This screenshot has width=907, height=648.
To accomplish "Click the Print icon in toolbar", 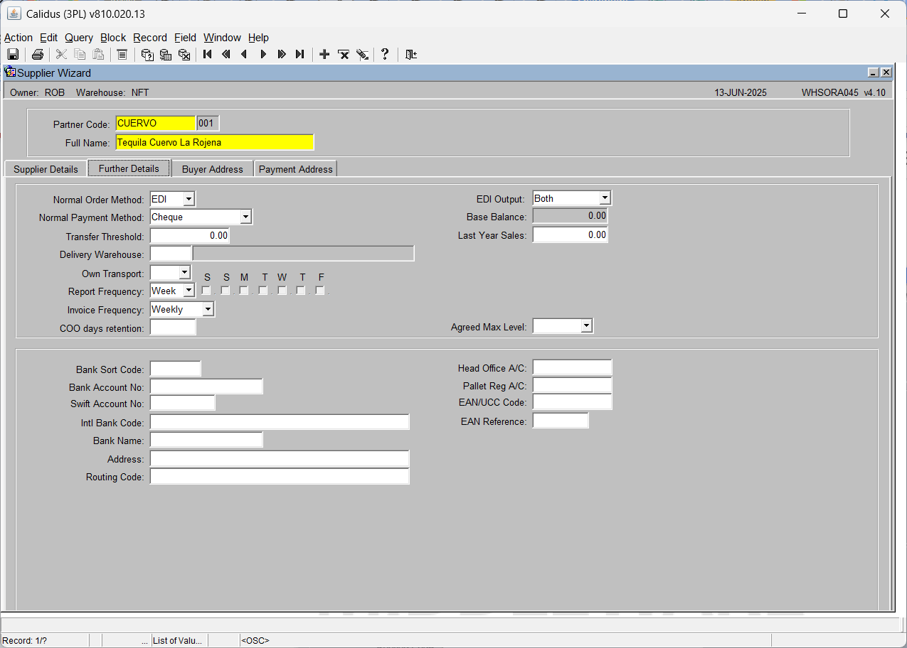I will pyautogui.click(x=38, y=55).
